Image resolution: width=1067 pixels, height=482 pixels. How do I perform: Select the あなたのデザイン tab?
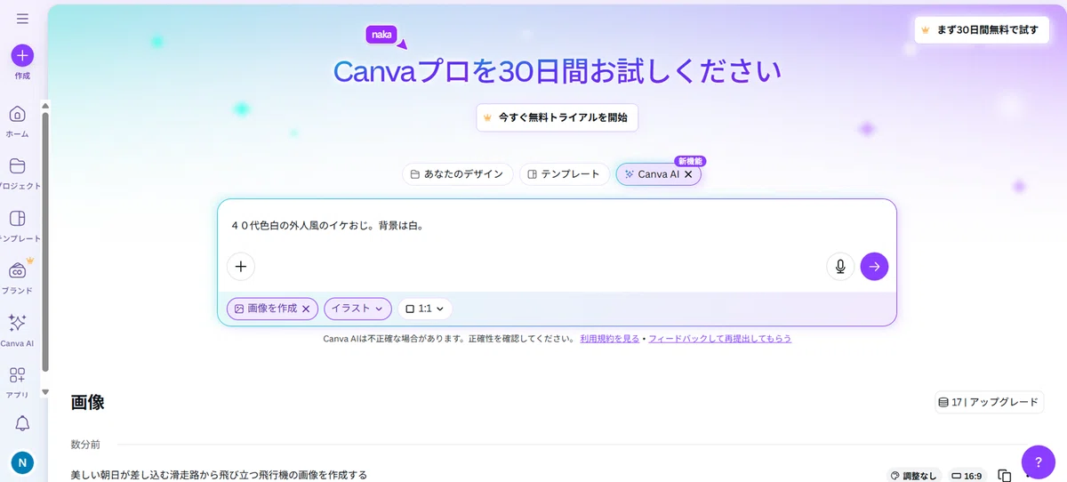pos(458,174)
